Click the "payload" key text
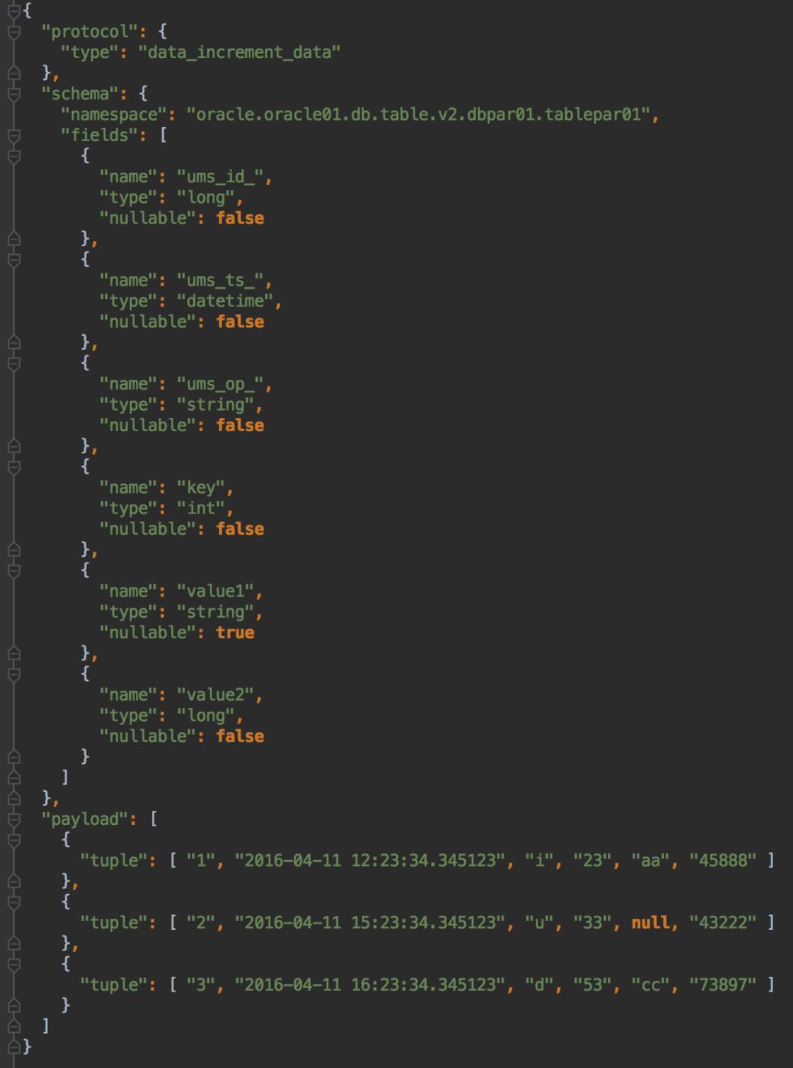793x1068 pixels. 84,819
